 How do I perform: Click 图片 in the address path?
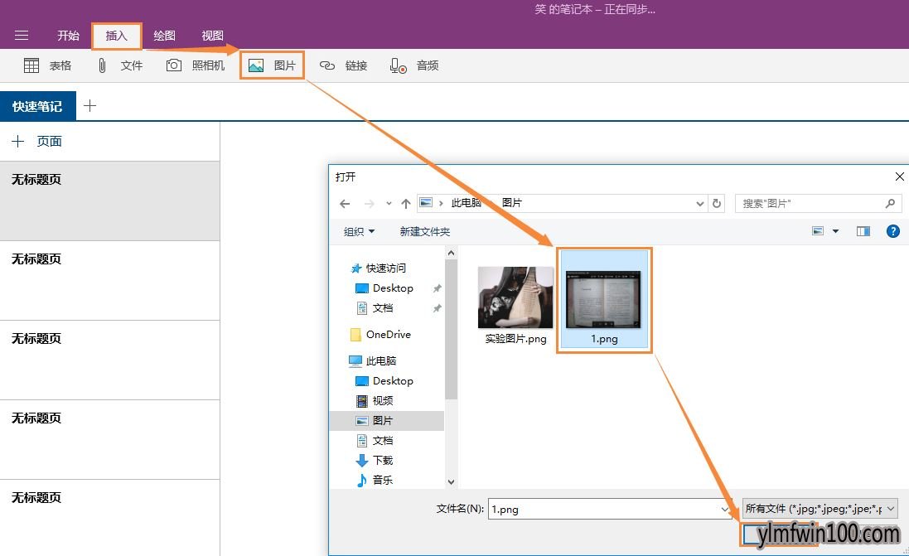point(512,203)
